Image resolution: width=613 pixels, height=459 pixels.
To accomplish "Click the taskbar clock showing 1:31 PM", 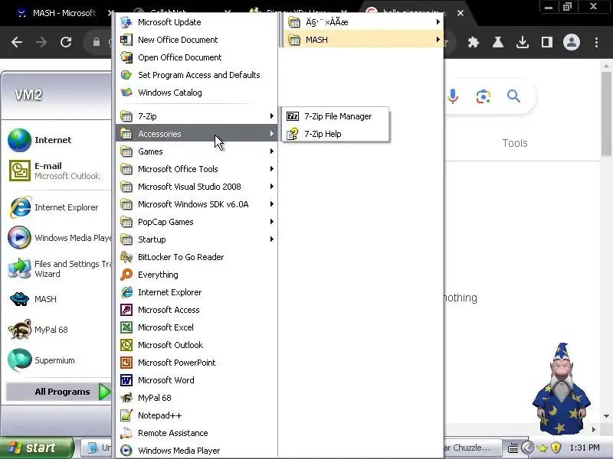I will click(585, 448).
